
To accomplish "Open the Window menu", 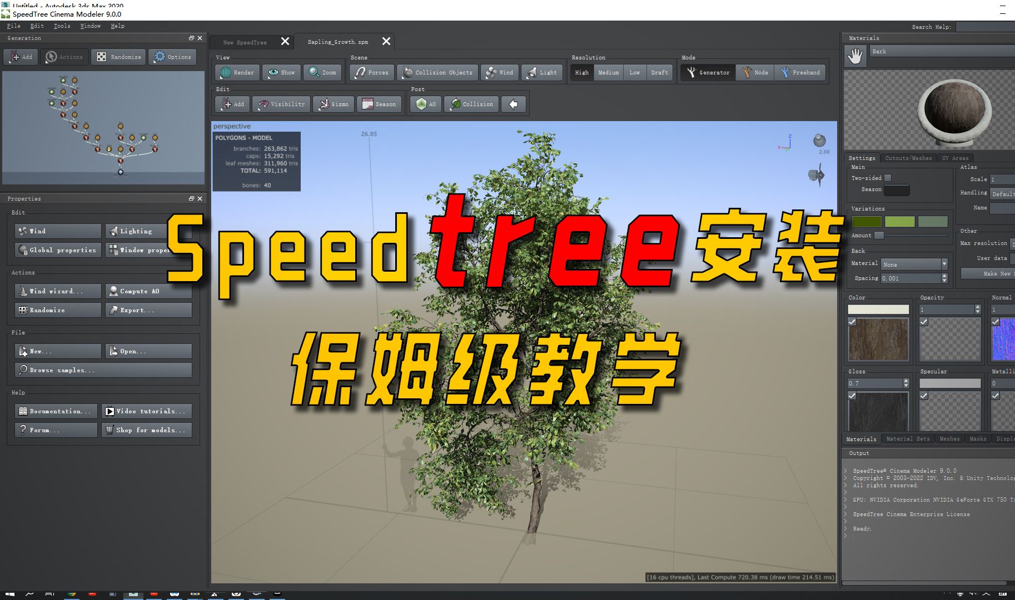I will (90, 26).
